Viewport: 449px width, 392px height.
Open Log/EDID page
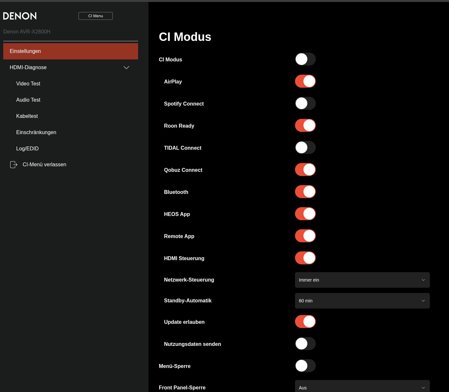tap(27, 149)
